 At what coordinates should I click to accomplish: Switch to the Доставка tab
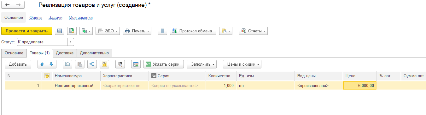coord(65,53)
